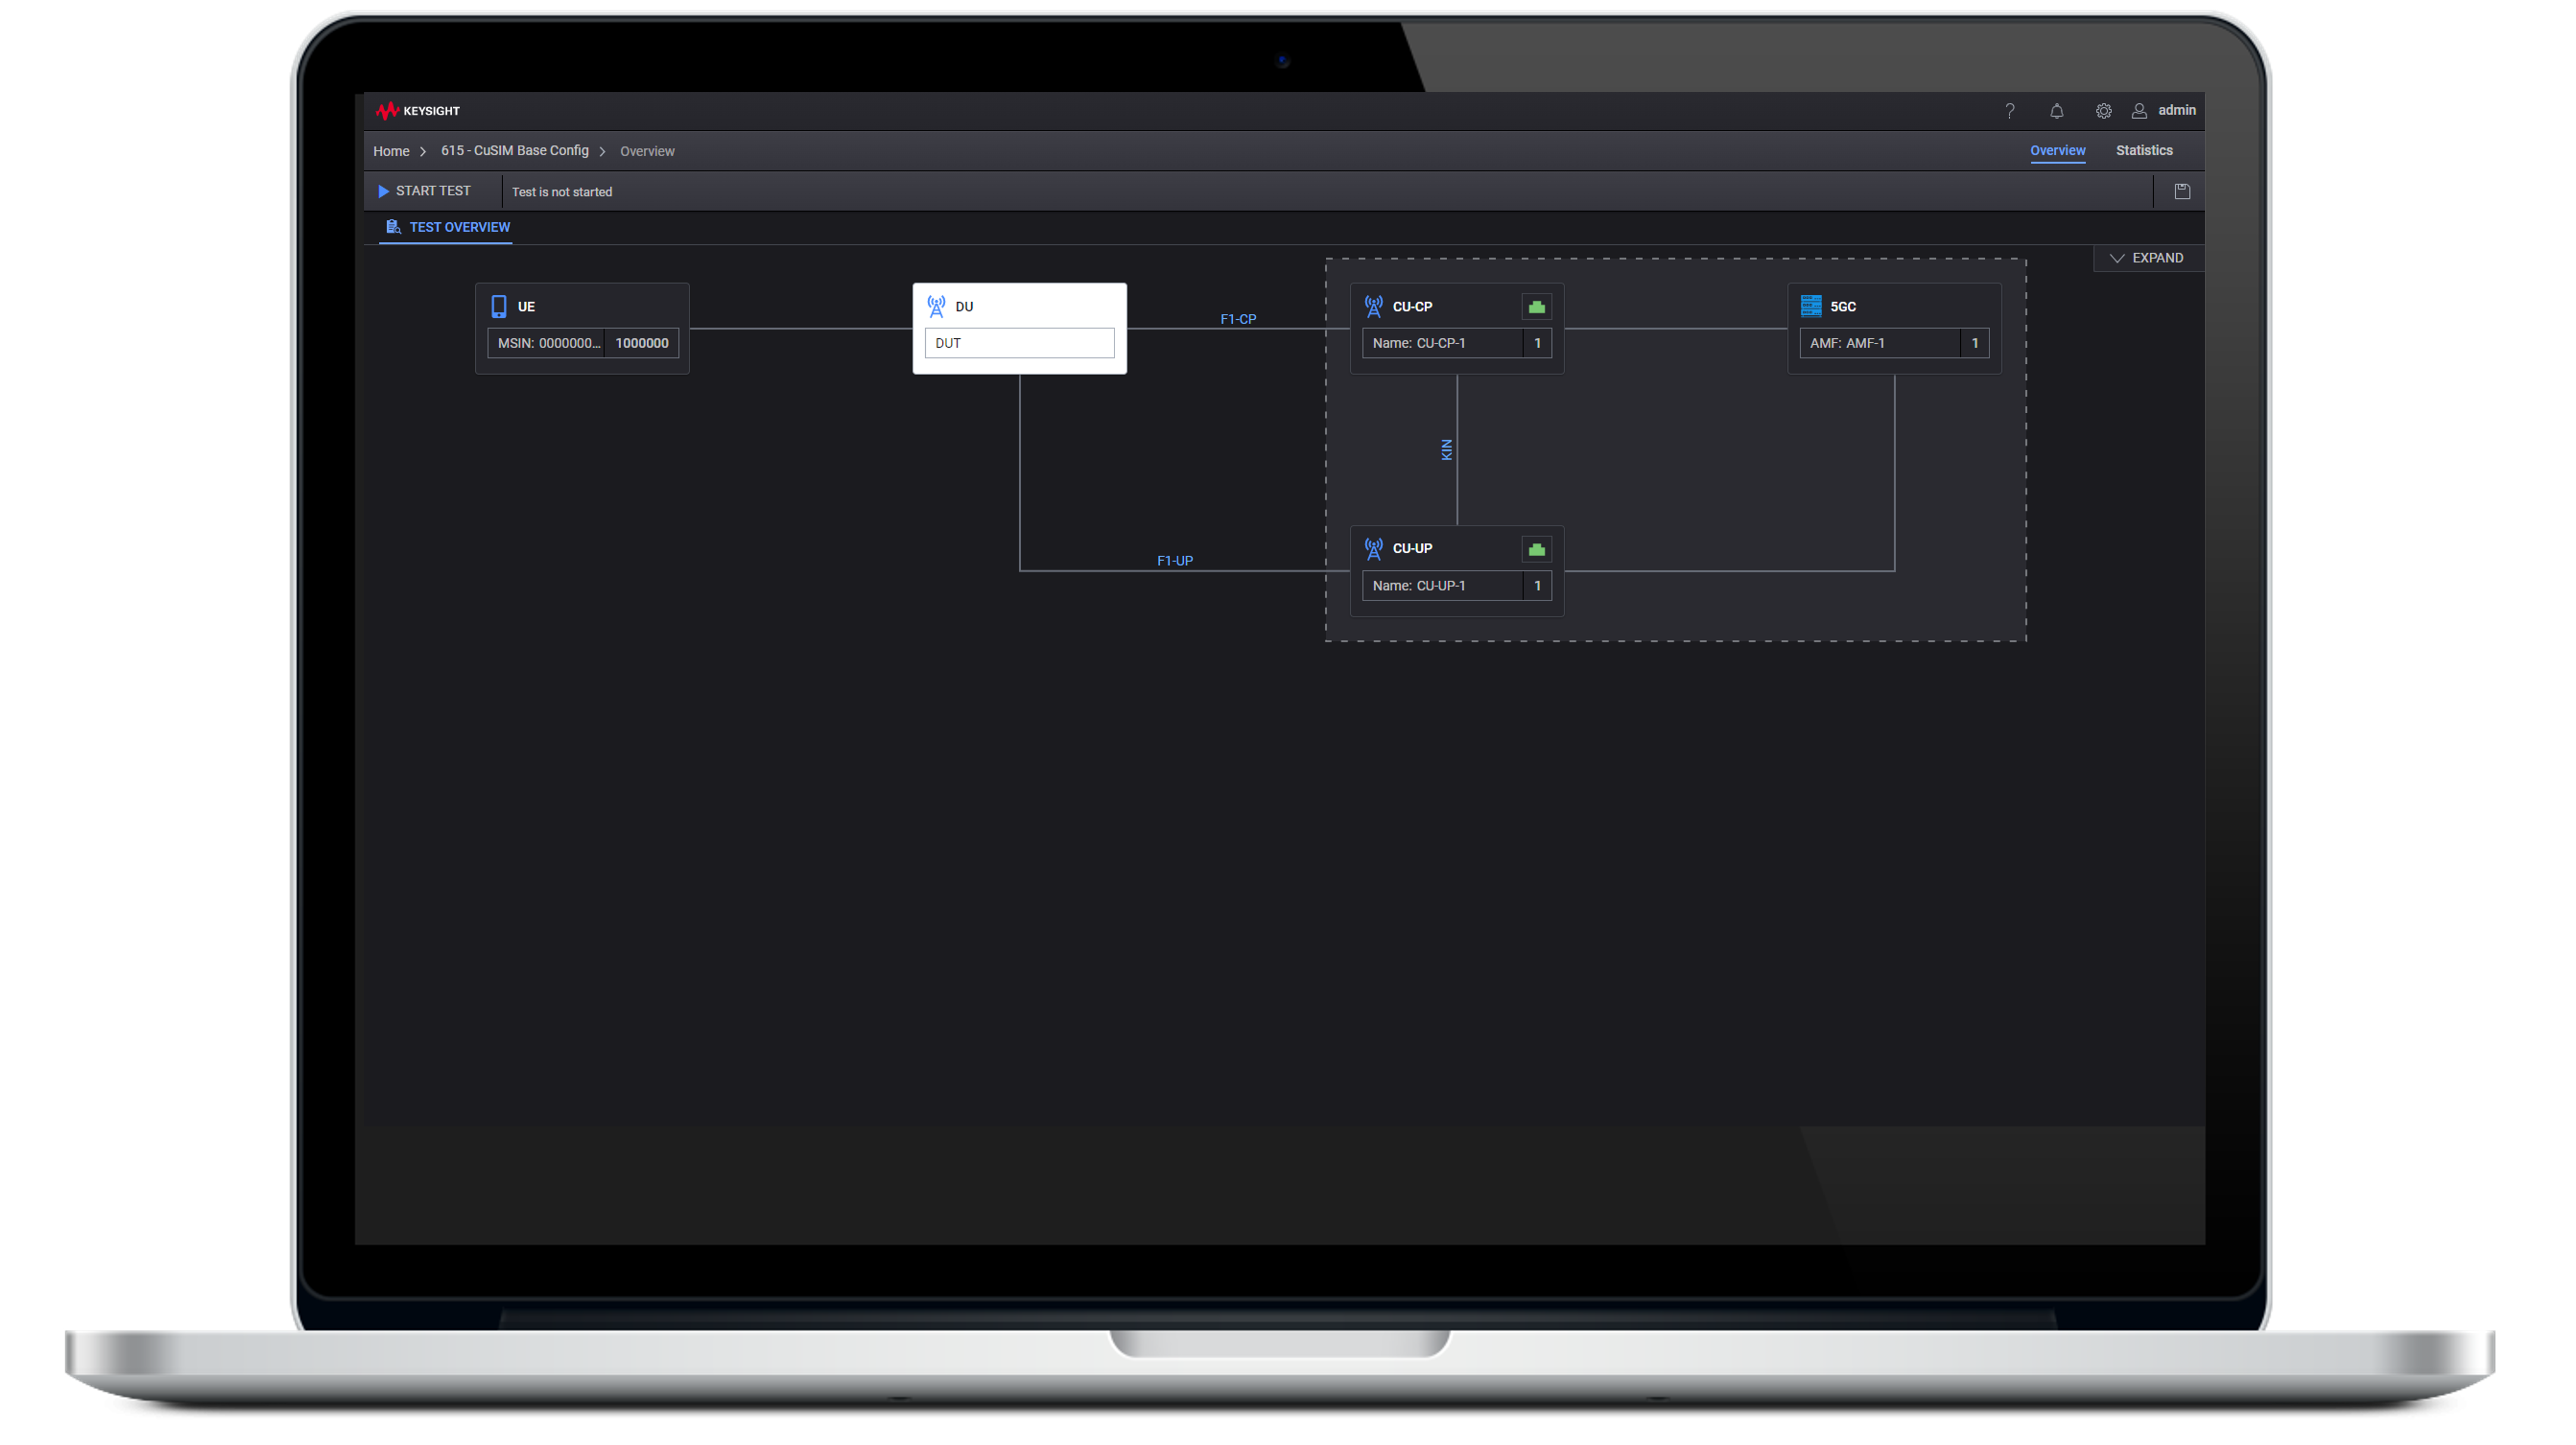Click the CU-CP antenna icon
Viewport: 2576px width, 1445px height.
(1374, 306)
